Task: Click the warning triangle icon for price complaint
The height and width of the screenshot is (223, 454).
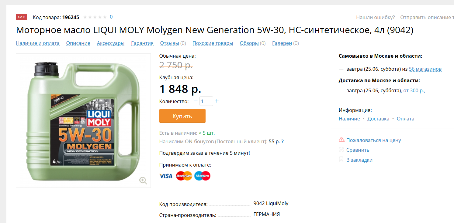Action: click(341, 140)
